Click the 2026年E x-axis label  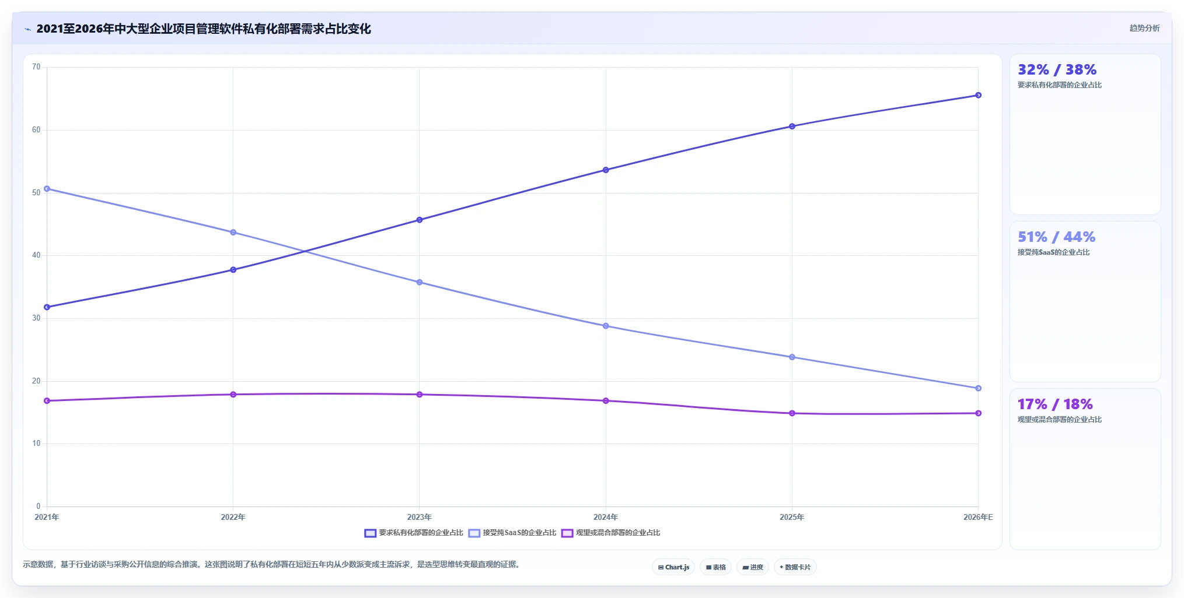coord(978,517)
